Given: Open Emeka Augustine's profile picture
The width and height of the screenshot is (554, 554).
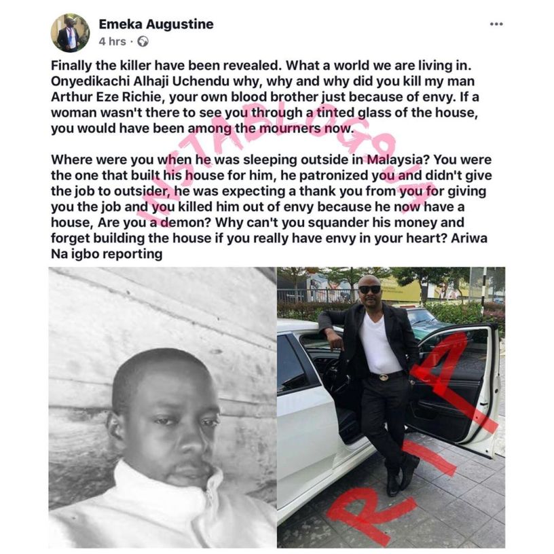Looking at the screenshot, I should pos(70,33).
